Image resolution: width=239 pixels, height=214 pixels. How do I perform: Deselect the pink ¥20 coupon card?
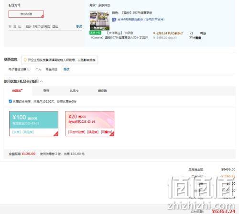coord(90,124)
